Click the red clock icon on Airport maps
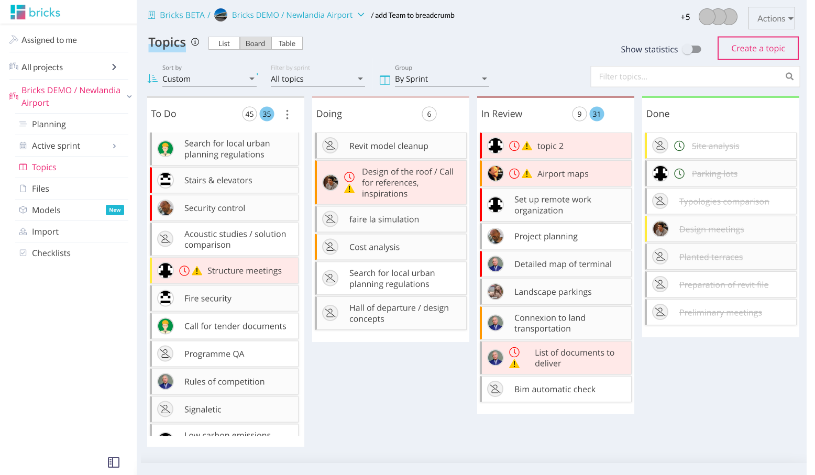The height and width of the screenshot is (475, 815). tap(514, 174)
